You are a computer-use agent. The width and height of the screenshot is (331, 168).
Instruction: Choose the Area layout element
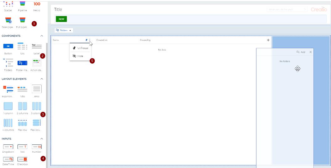coord(37,91)
